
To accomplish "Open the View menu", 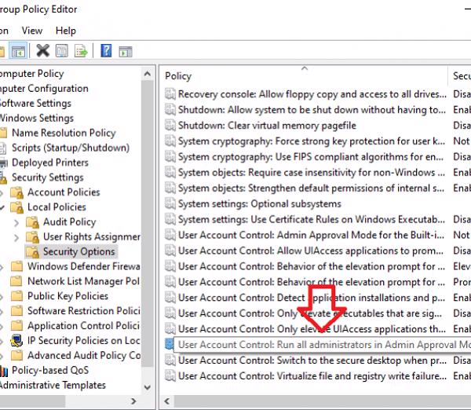I will click(x=32, y=31).
